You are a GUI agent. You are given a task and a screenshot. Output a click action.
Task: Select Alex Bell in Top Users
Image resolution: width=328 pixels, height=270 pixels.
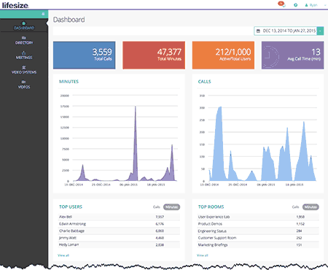(x=119, y=217)
